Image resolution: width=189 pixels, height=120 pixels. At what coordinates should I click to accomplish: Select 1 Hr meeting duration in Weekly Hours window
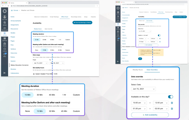pyautogui.click(x=60, y=40)
